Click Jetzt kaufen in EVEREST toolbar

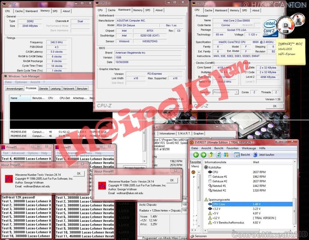(264, 155)
